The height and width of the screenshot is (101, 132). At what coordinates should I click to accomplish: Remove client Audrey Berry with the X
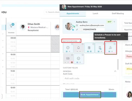click(x=114, y=22)
